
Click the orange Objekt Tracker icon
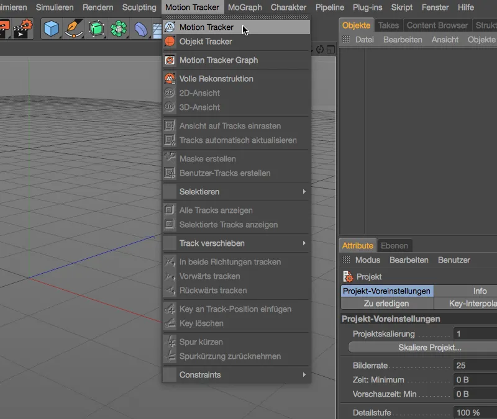170,41
